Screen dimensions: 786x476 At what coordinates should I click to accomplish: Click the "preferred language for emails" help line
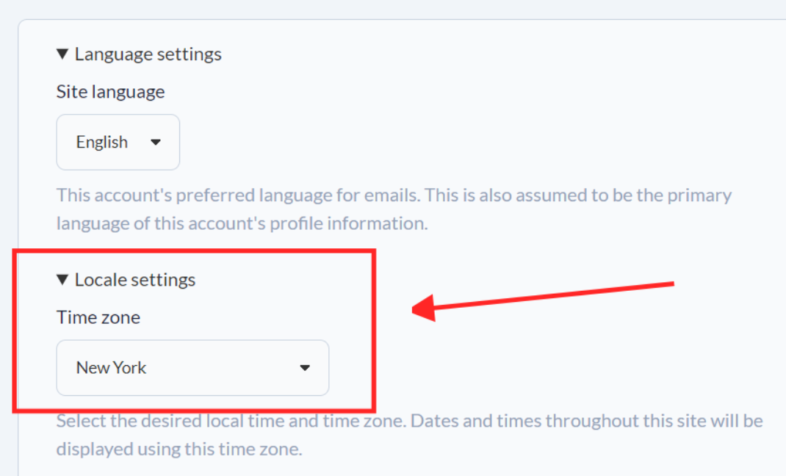[x=394, y=195]
